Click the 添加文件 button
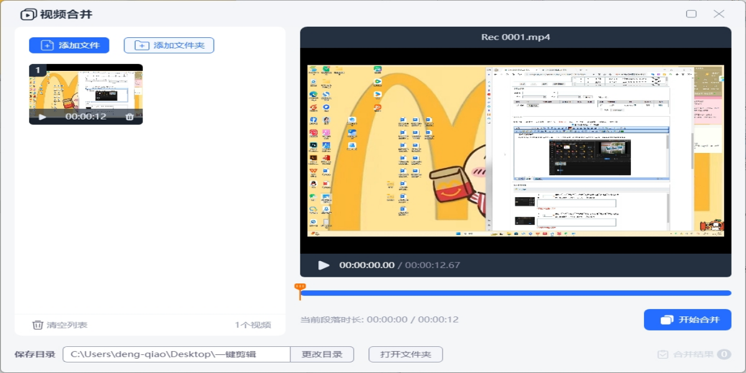 [x=69, y=45]
